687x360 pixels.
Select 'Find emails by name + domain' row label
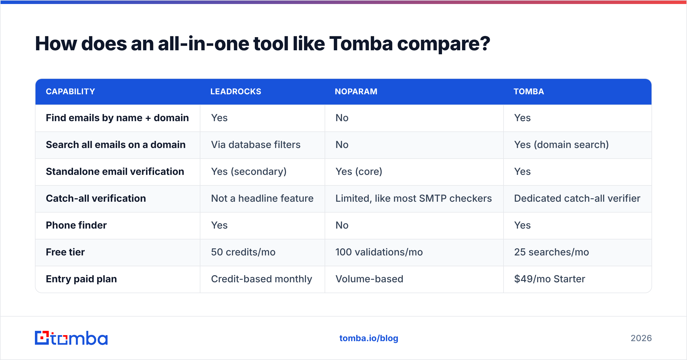117,118
